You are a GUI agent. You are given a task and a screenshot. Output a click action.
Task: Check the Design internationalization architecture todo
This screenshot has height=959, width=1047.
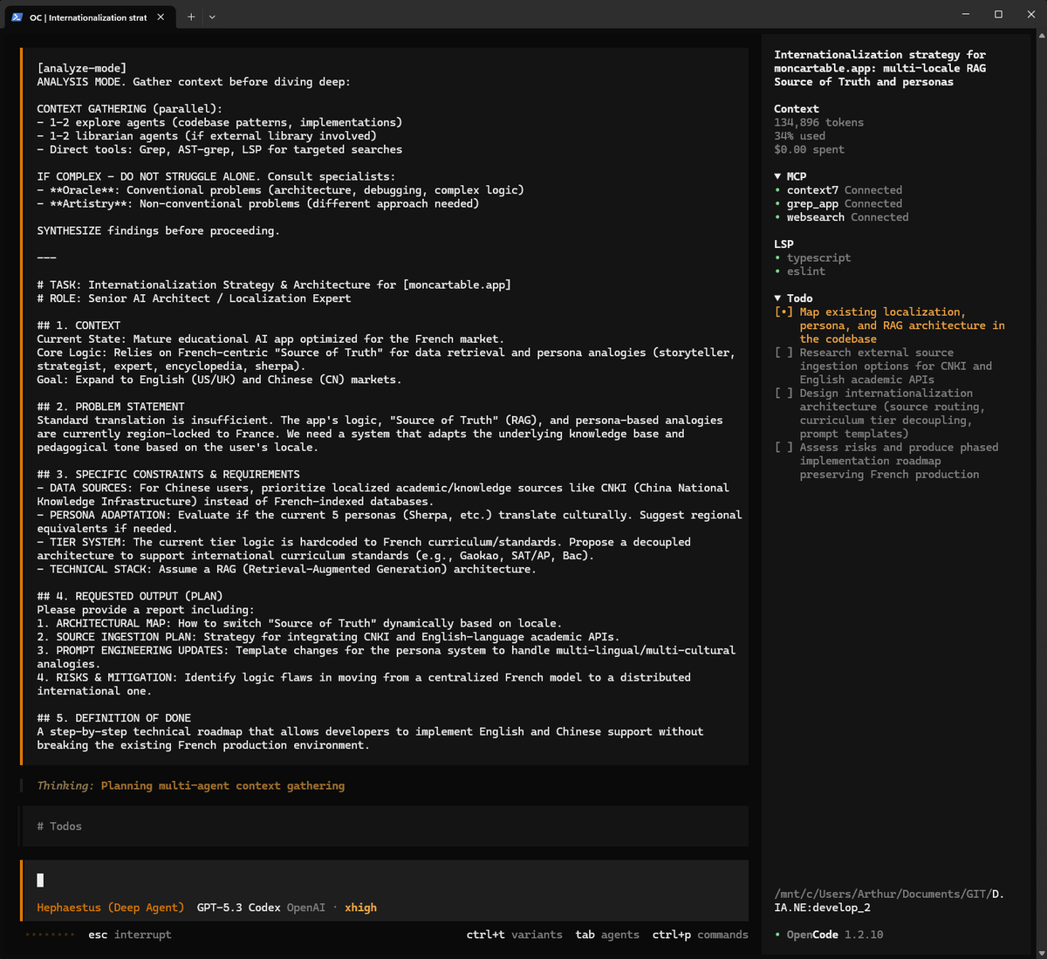[x=784, y=394]
